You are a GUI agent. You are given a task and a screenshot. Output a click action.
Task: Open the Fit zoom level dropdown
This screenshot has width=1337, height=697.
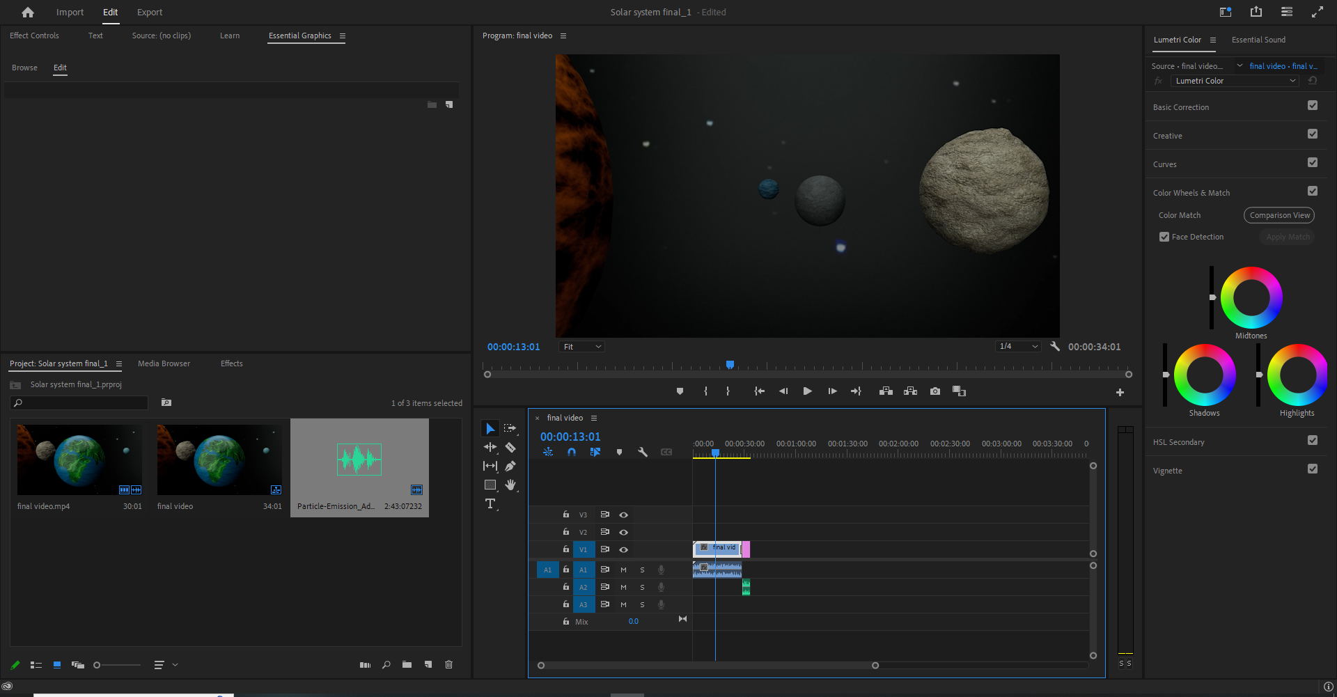(x=581, y=347)
